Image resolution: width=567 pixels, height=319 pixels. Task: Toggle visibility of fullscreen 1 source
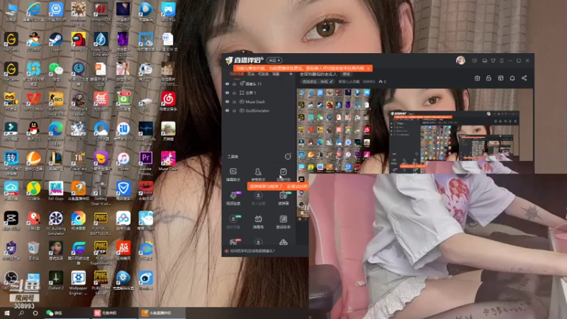(227, 93)
